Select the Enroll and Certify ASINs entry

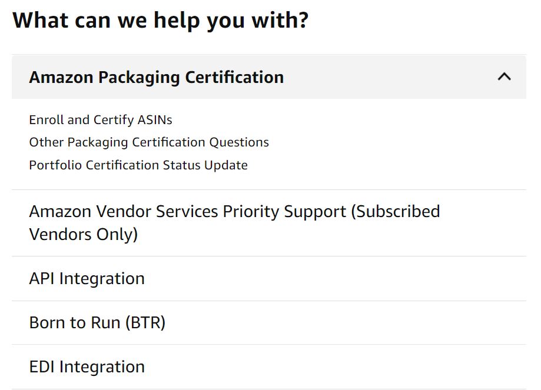point(100,119)
